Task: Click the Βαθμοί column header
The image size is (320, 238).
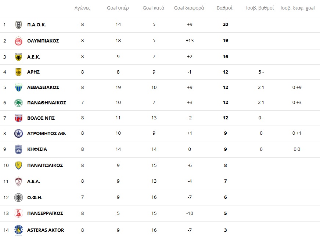Action: [224, 8]
